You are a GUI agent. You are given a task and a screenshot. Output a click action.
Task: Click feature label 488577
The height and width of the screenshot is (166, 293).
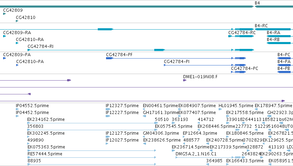pyautogui.click(x=191, y=140)
